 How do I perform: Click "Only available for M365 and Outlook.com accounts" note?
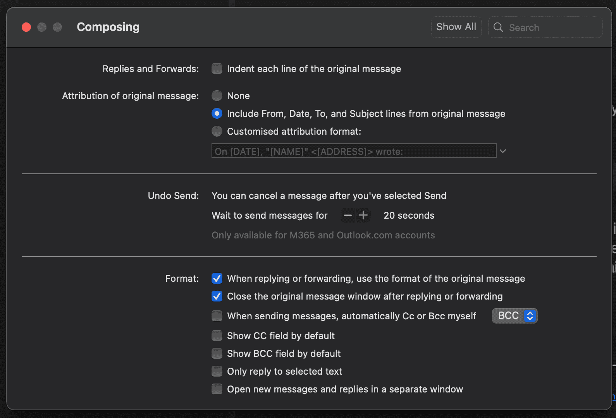[323, 235]
